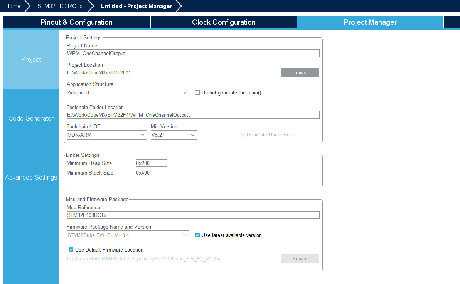Click the Mcu Reference field
Image resolution: width=460 pixels, height=284 pixels.
tap(193, 215)
